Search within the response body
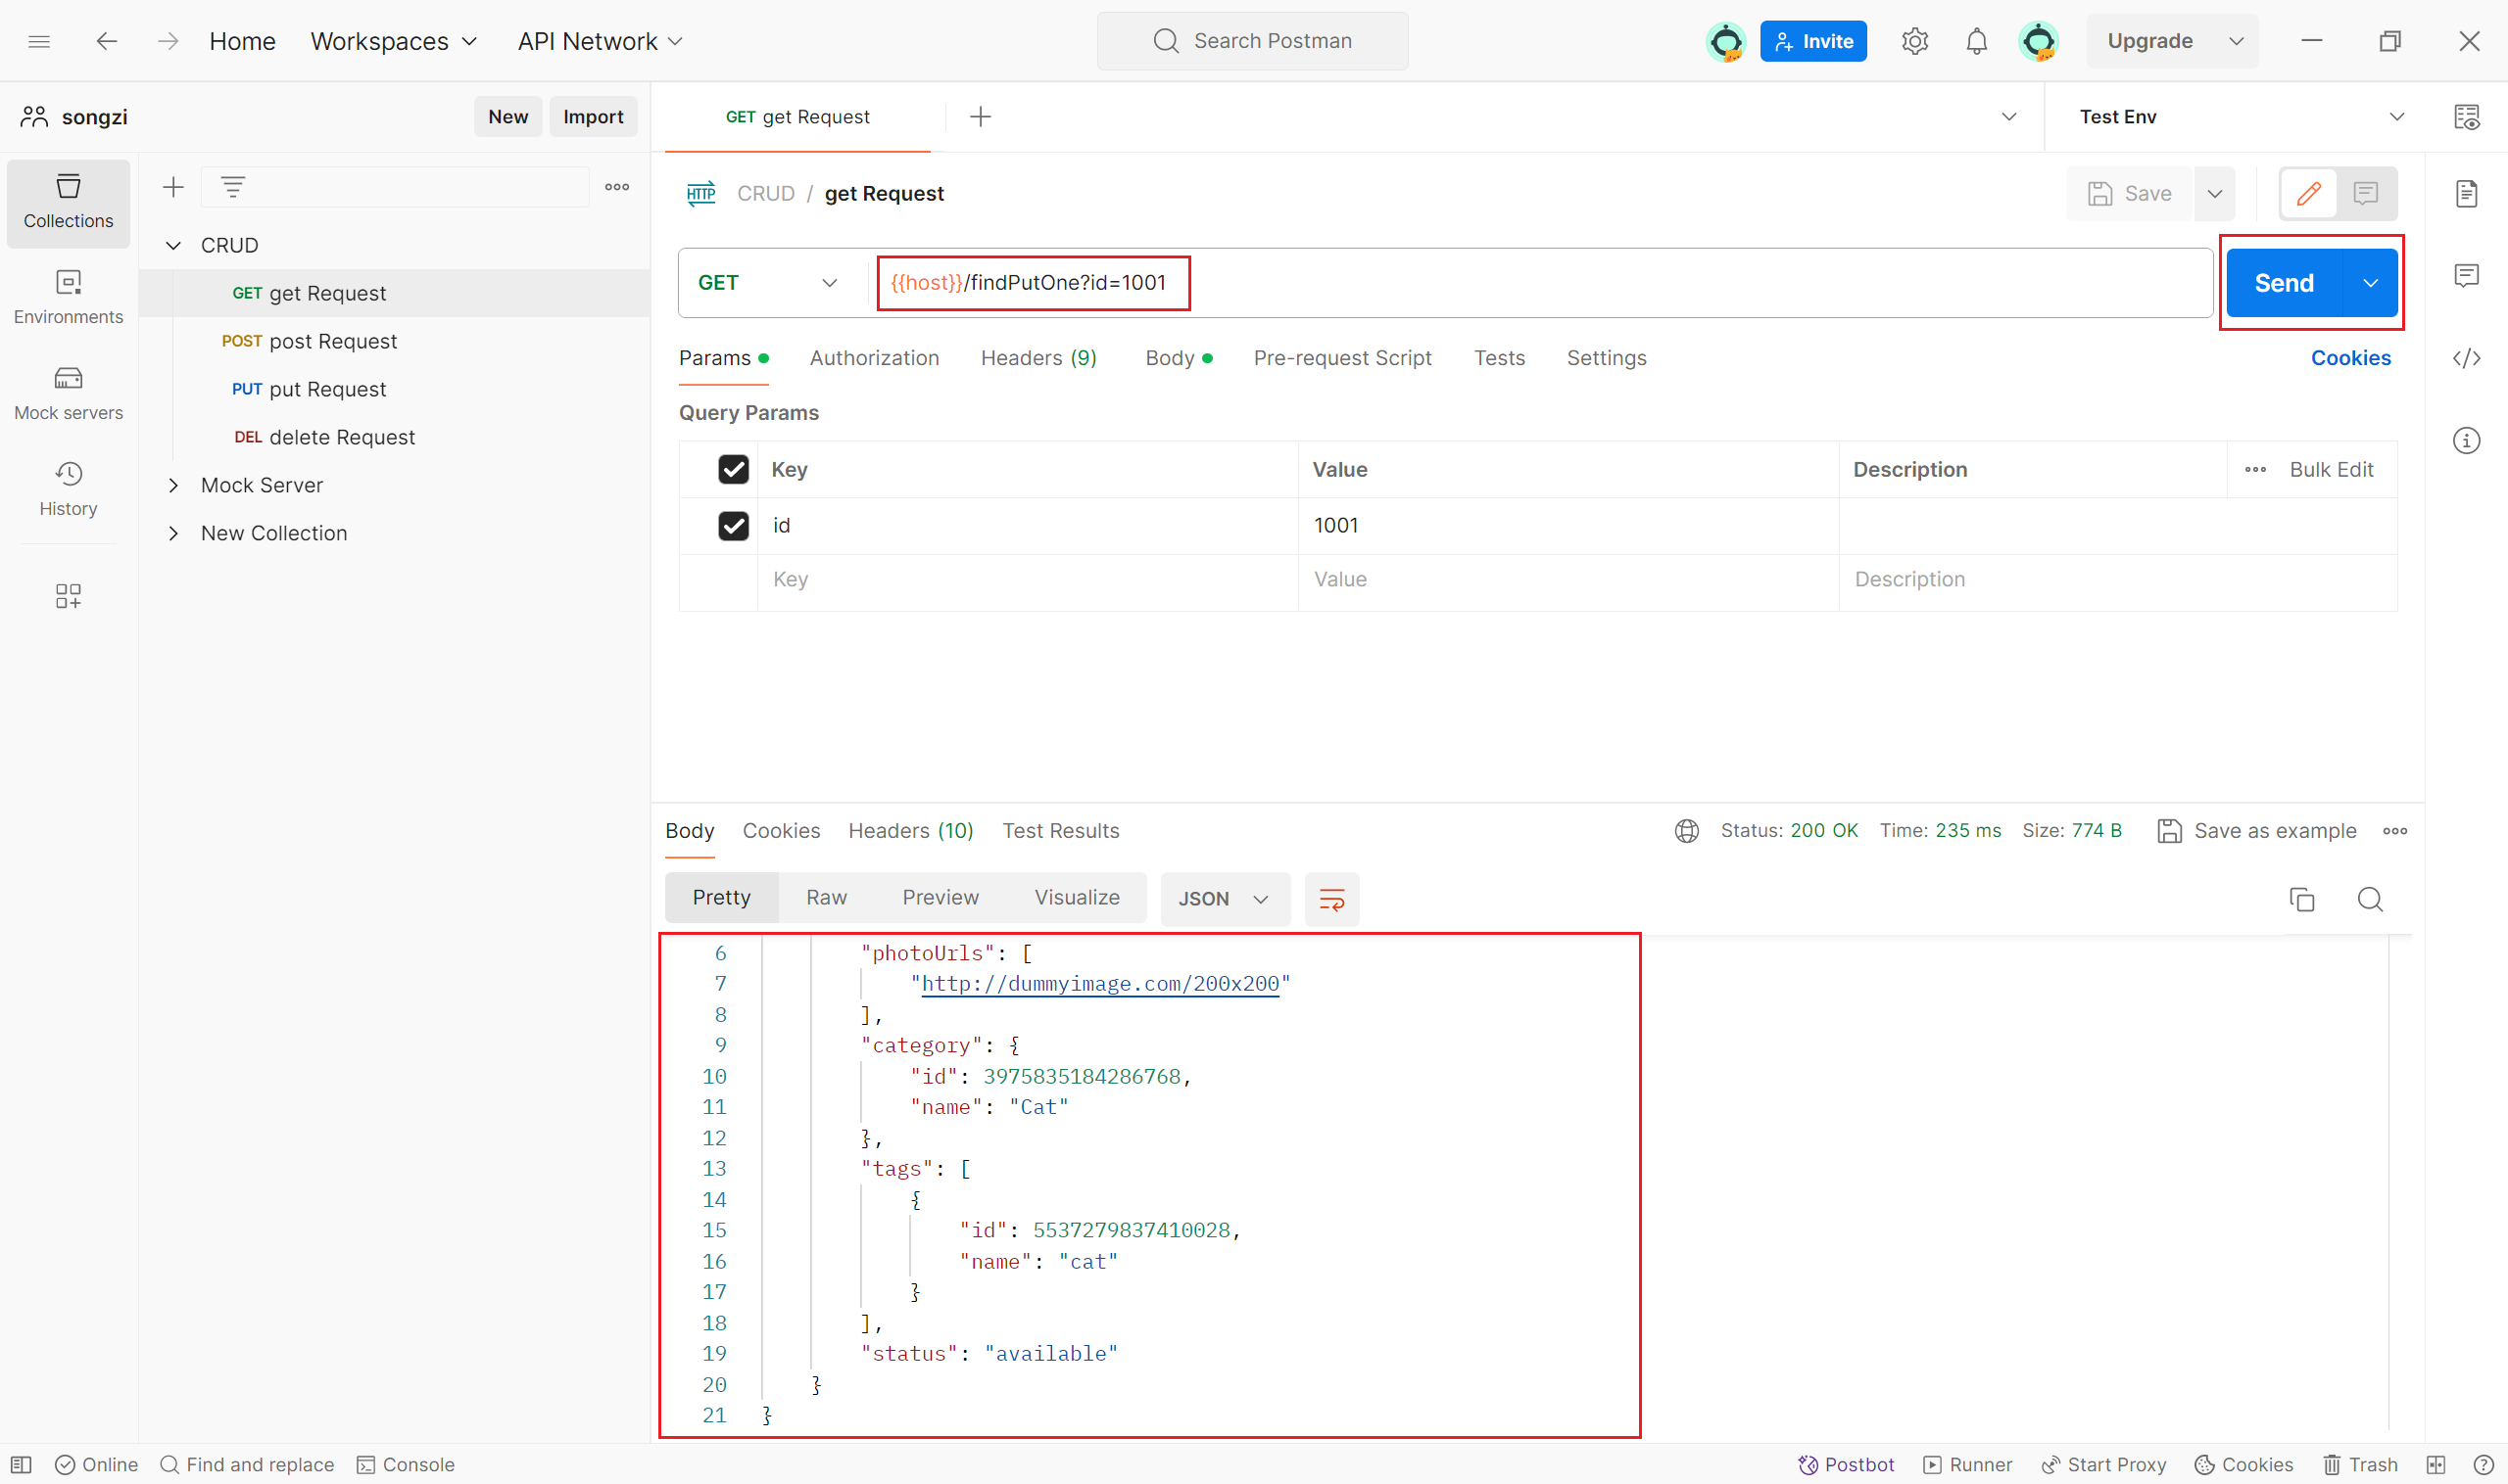Image resolution: width=2508 pixels, height=1484 pixels. click(2369, 899)
